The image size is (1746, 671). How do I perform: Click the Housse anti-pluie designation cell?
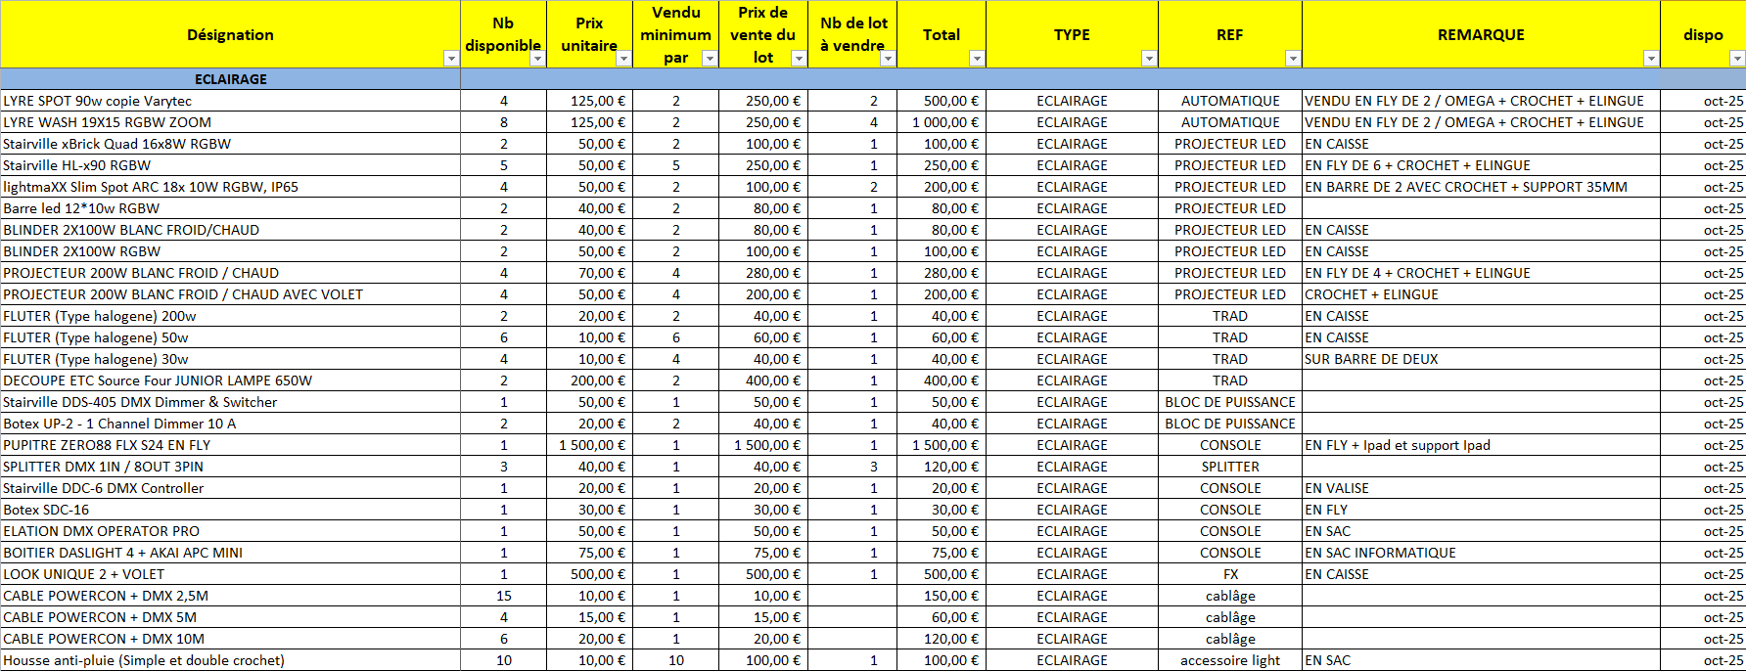(231, 660)
